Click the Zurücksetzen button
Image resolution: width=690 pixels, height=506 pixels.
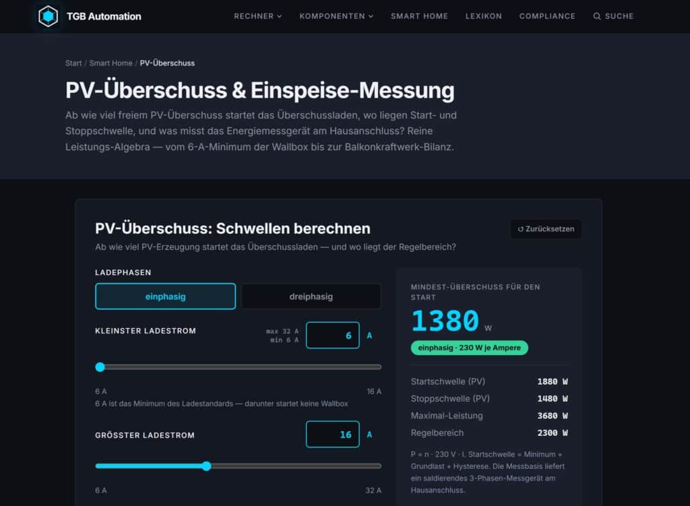(546, 229)
